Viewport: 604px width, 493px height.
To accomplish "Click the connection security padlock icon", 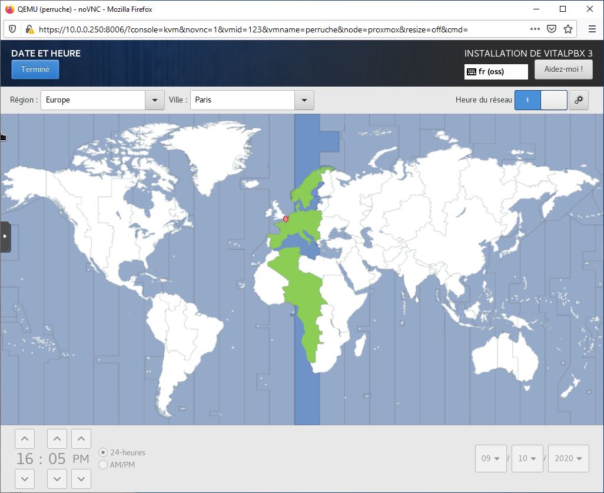I will click(28, 29).
